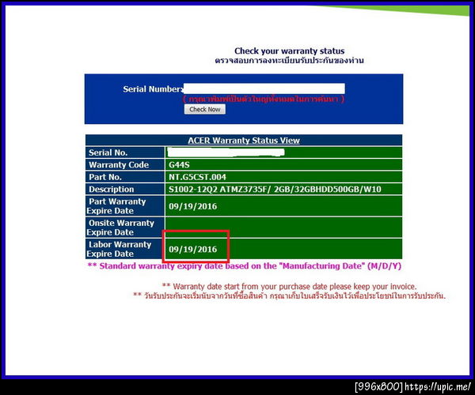Click the Serial Number input field
This screenshot has width=475, height=395.
coord(264,88)
